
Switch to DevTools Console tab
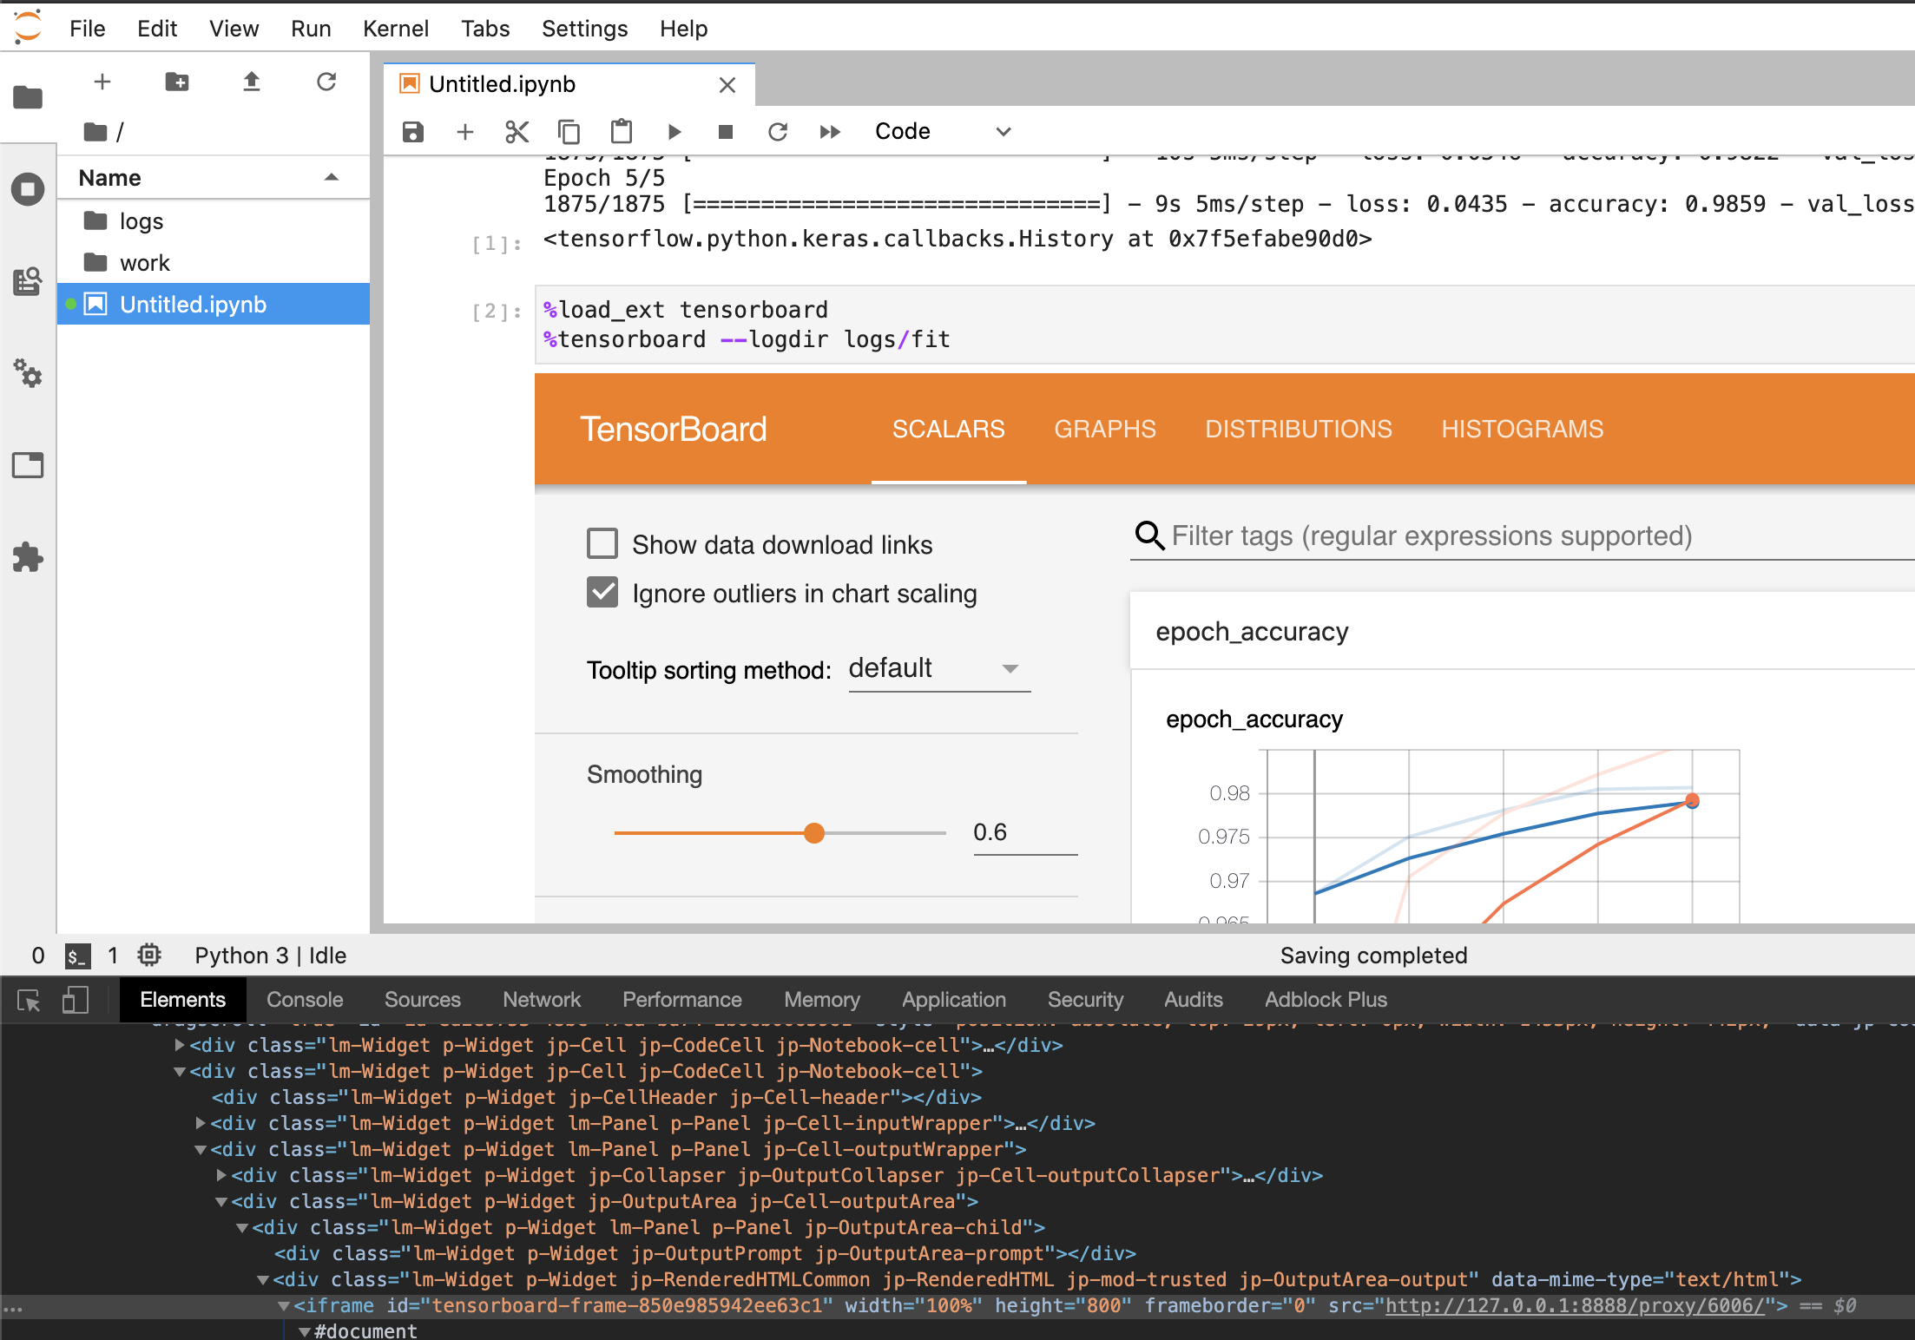coord(305,1000)
